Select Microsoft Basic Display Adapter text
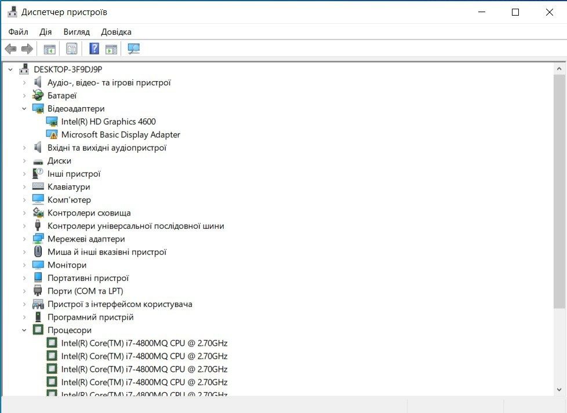The height and width of the screenshot is (413, 567). tap(121, 135)
